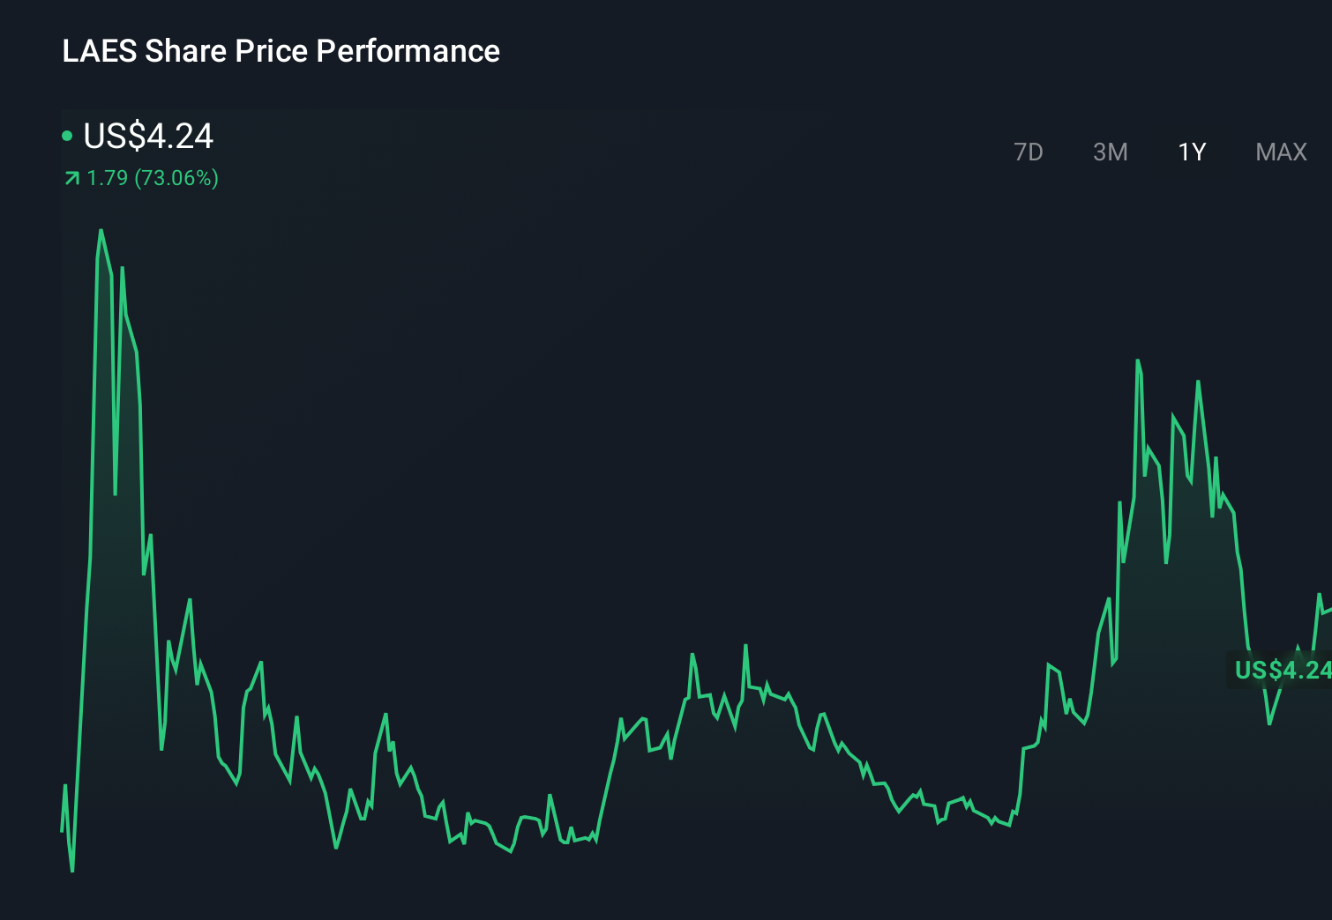Toggle the currently active 1Y range off
The width and height of the screenshot is (1332, 920).
pos(1192,152)
